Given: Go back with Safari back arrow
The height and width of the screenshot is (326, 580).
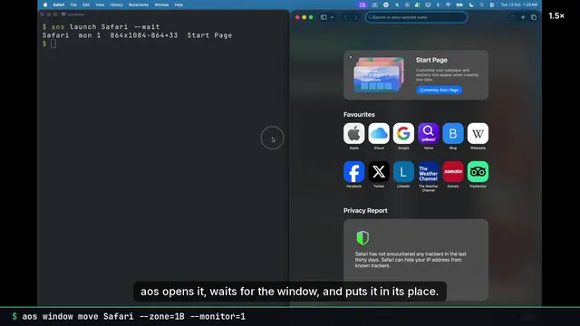Looking at the screenshot, I should point(345,17).
